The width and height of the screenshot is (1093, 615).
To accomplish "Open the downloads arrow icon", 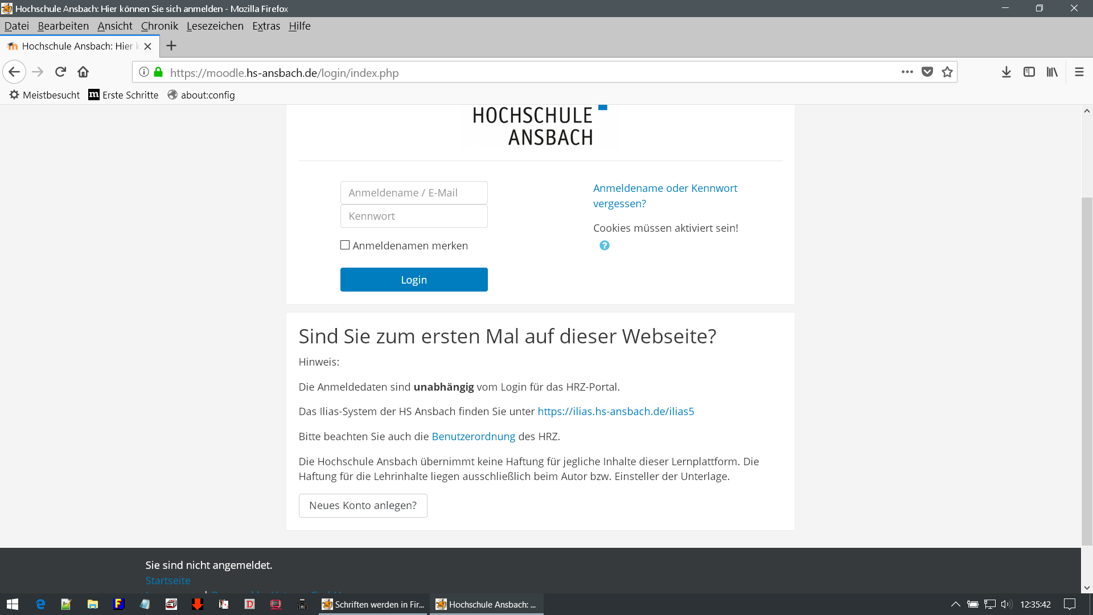I will coord(1006,72).
